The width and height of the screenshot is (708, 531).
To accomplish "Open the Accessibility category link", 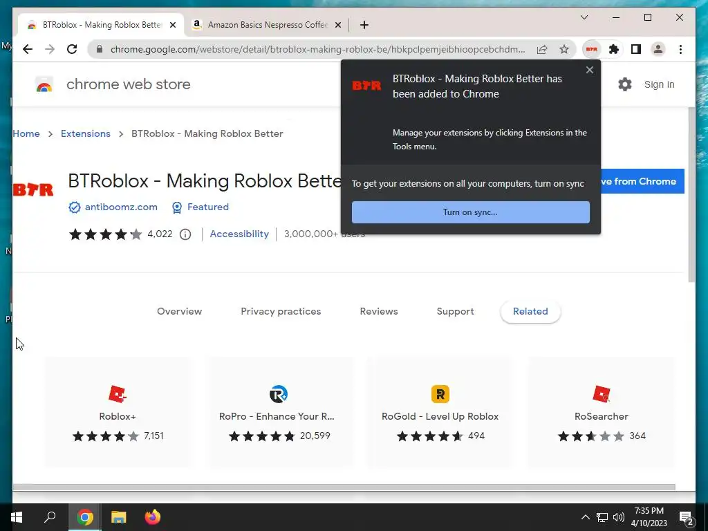I will [x=239, y=234].
